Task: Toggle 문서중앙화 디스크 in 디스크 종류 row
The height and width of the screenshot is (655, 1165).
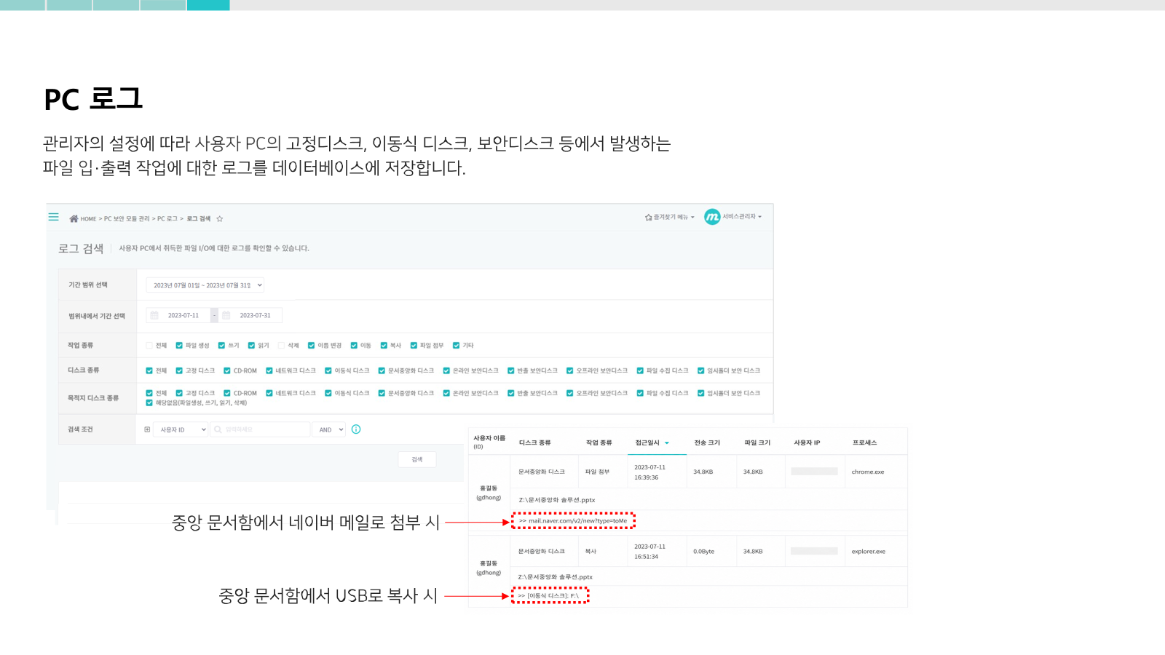Action: 382,370
